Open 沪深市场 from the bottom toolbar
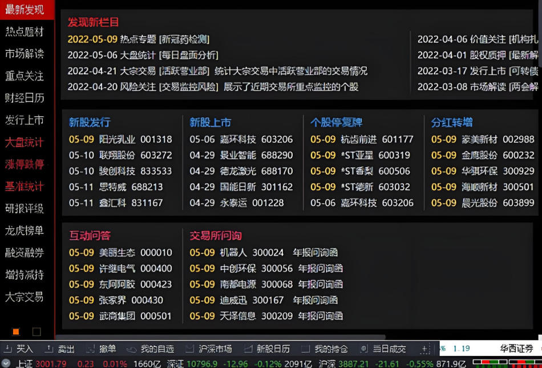This screenshot has width=542, height=368. pos(209,349)
